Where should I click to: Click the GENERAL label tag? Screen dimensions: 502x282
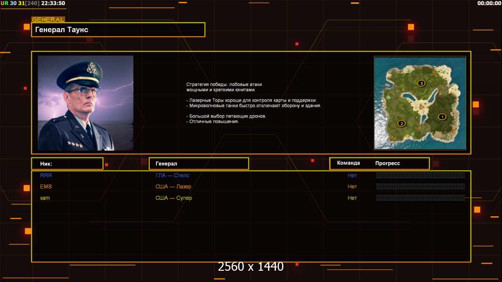click(x=48, y=19)
